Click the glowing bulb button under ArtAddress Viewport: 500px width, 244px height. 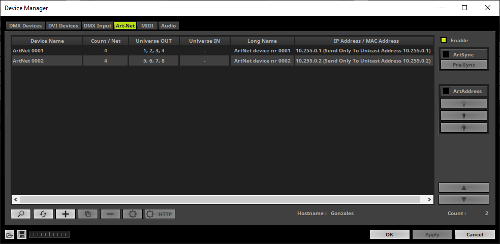pyautogui.click(x=463, y=128)
